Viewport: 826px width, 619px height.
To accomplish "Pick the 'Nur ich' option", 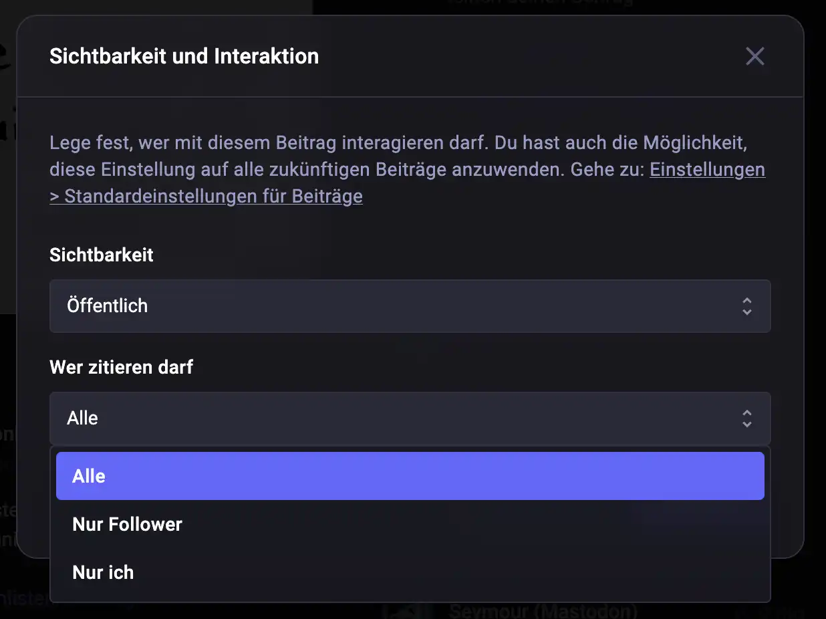I will 103,572.
